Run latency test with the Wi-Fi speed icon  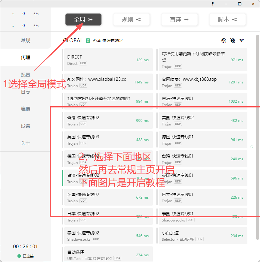coord(242,41)
